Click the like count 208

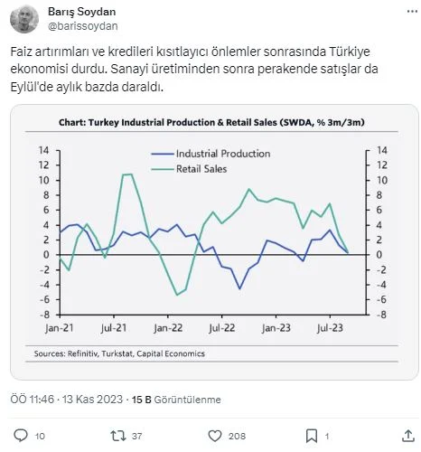pyautogui.click(x=237, y=436)
